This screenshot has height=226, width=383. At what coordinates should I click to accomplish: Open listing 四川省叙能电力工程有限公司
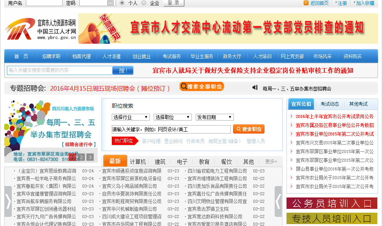(217, 171)
